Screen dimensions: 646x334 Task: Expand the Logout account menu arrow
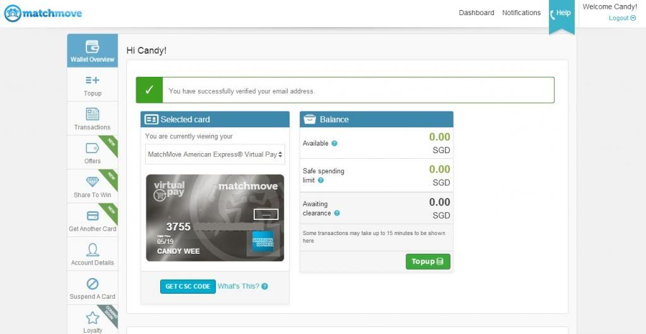pyautogui.click(x=633, y=18)
